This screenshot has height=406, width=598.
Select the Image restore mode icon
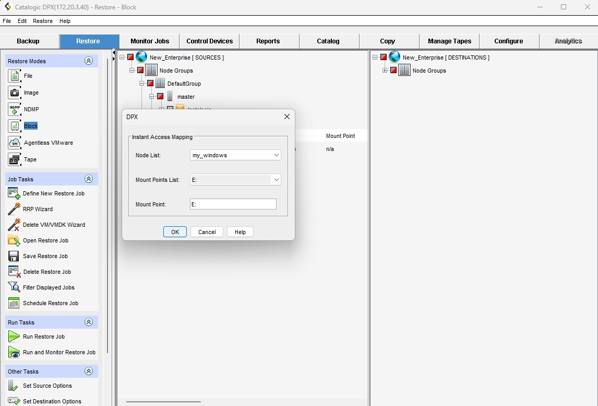coord(15,92)
